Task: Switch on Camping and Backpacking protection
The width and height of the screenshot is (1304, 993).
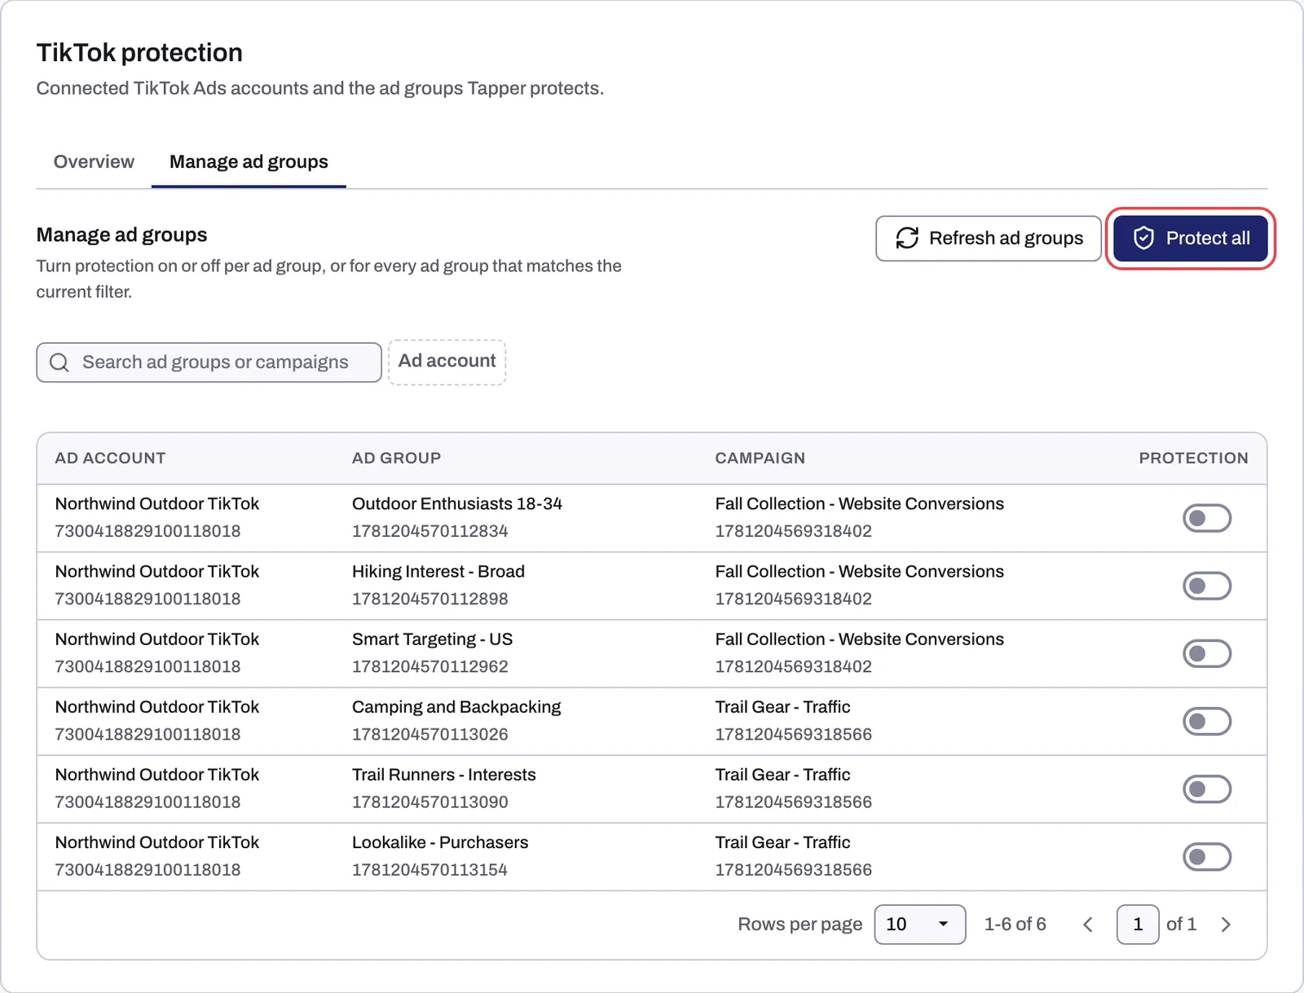Action: pyautogui.click(x=1207, y=721)
